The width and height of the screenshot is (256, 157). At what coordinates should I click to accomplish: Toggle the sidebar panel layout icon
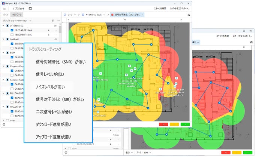[x=30, y=9]
